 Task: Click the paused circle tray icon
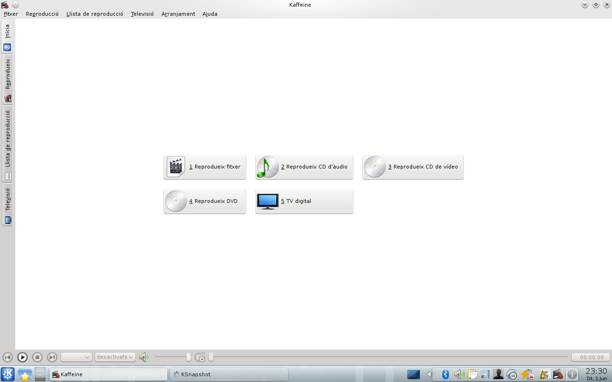(512, 374)
